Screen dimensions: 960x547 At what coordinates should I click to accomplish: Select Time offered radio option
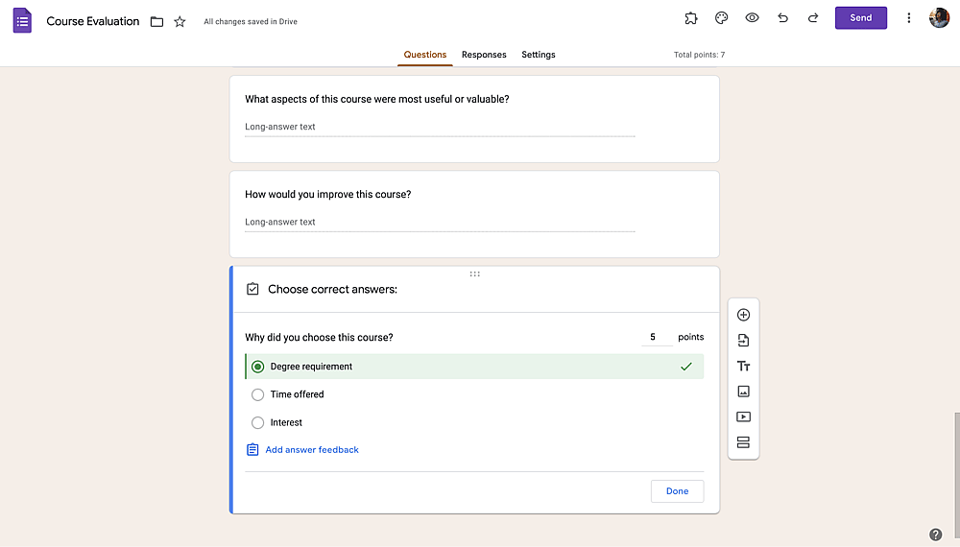pos(257,394)
